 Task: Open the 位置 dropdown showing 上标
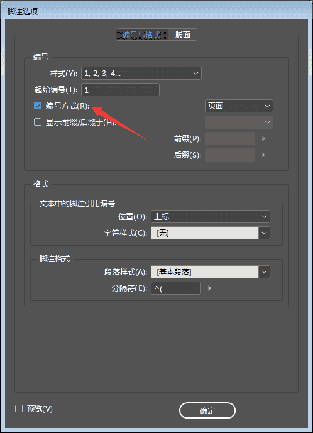pos(211,217)
